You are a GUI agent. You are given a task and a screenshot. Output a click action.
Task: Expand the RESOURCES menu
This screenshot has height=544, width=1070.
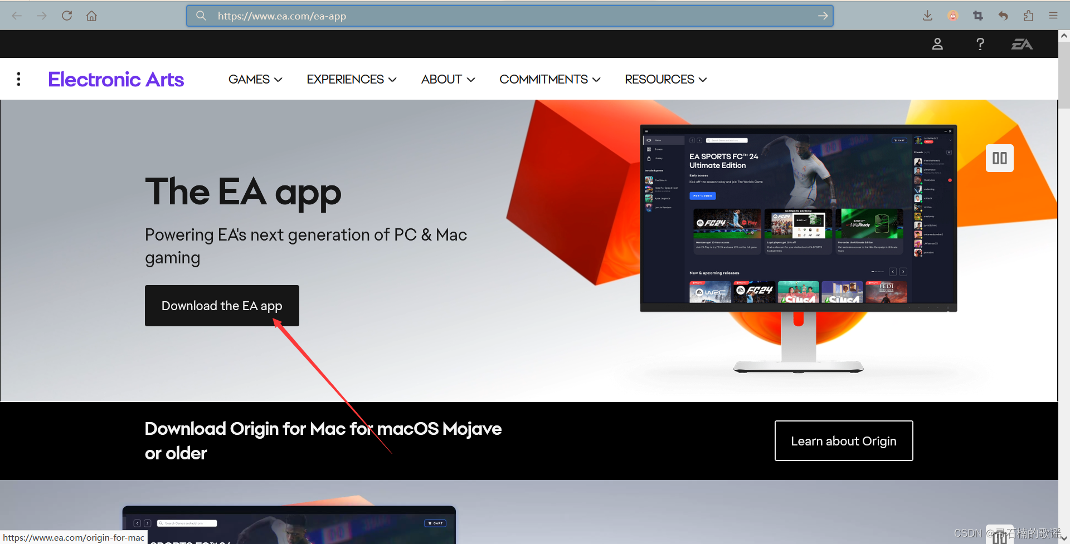point(666,80)
